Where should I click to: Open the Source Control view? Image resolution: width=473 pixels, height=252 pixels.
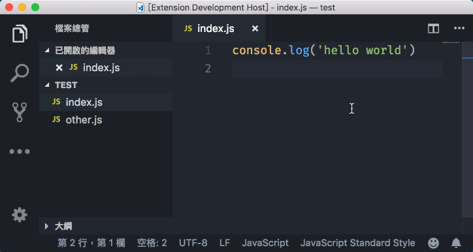(20, 112)
